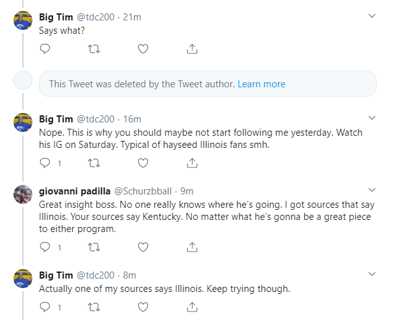Open more options for "Says what?" tweet

(x=372, y=15)
